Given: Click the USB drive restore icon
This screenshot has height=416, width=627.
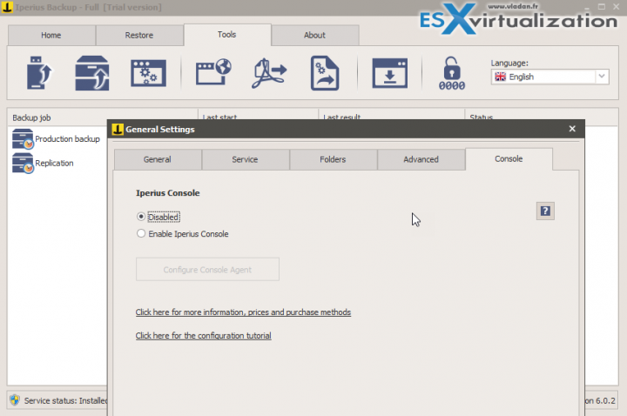Looking at the screenshot, I should point(39,73).
